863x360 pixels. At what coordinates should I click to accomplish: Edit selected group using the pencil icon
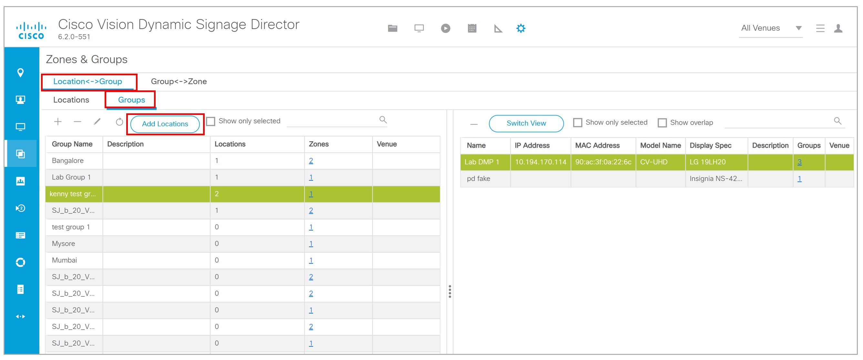coord(97,122)
